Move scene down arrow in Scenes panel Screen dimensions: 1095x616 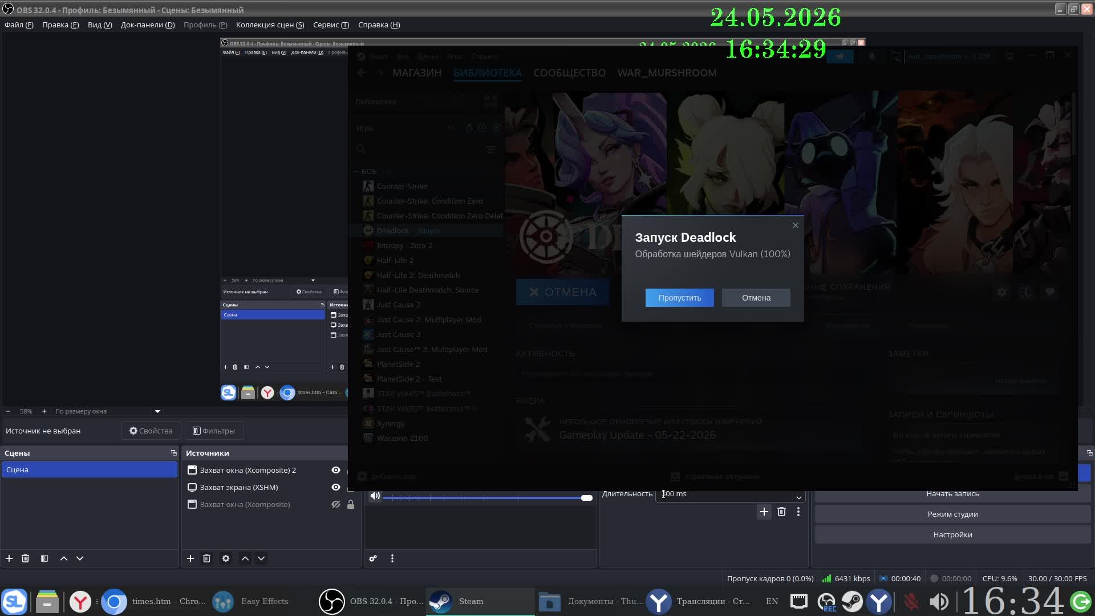(80, 558)
